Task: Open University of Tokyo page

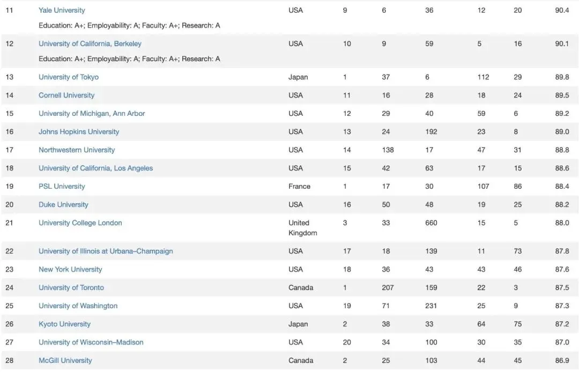Action: coord(68,77)
